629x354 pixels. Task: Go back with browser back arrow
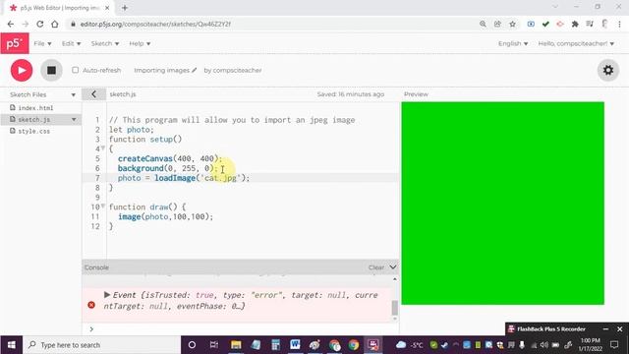tap(11, 24)
